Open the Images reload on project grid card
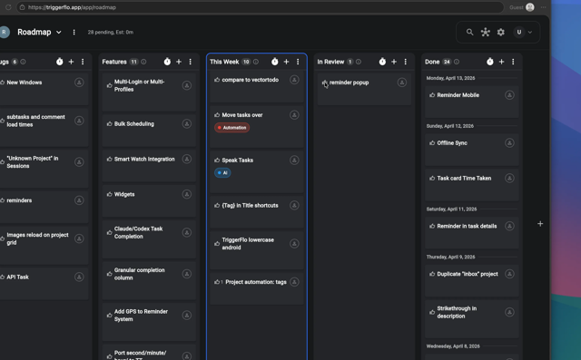The width and height of the screenshot is (581, 360). 44,246
